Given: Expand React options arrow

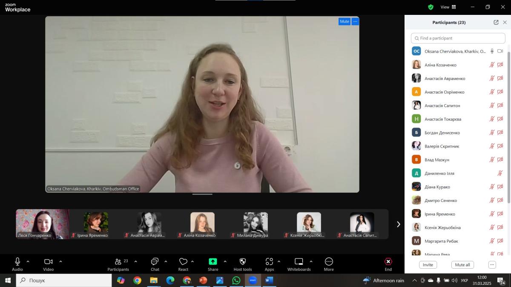Looking at the screenshot, I should point(192,261).
